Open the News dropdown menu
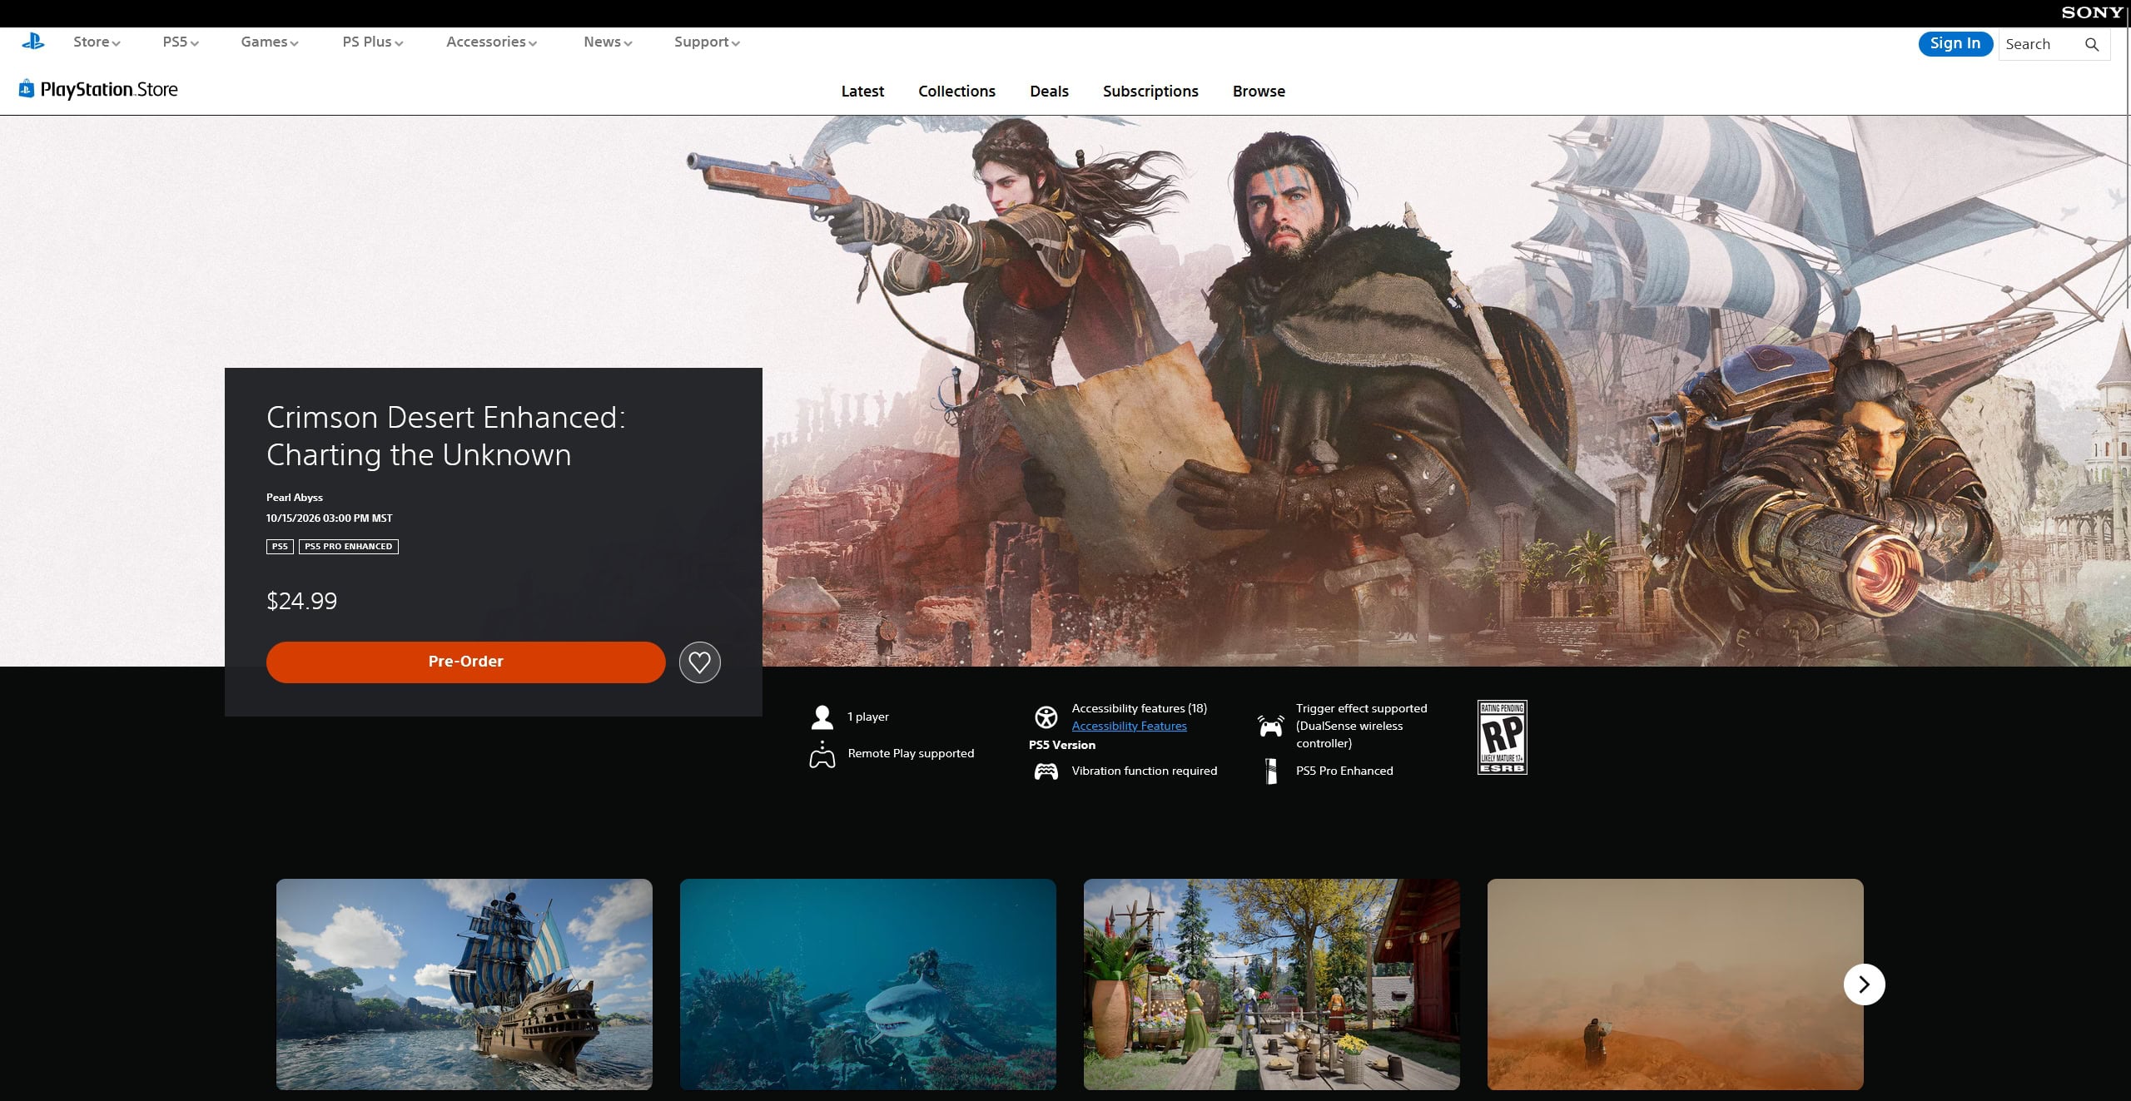The image size is (2131, 1101). [608, 42]
